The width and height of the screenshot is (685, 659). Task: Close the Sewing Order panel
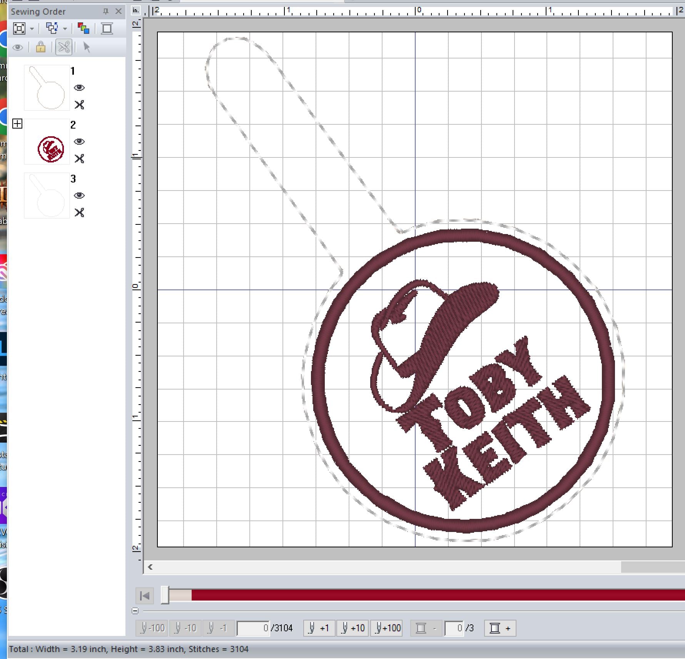coord(119,12)
